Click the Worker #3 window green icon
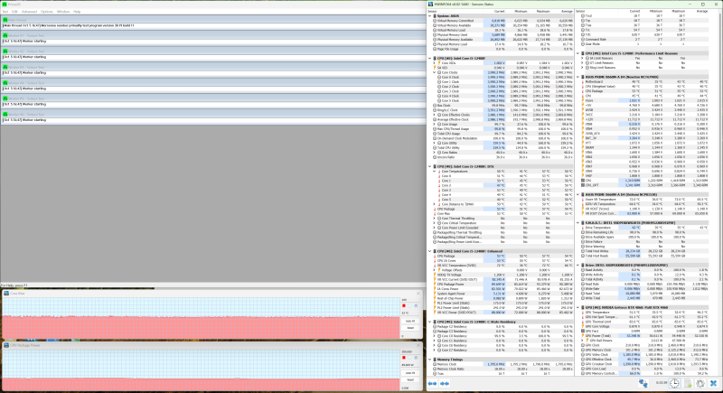This screenshot has width=723, height=393. (5, 67)
